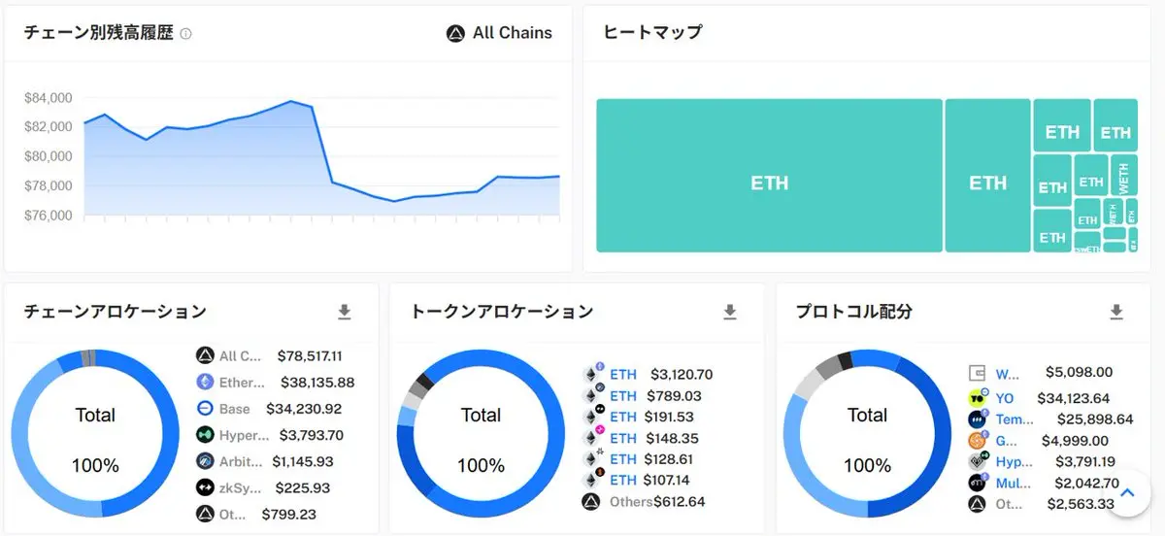Open the All Chains selector

[499, 33]
